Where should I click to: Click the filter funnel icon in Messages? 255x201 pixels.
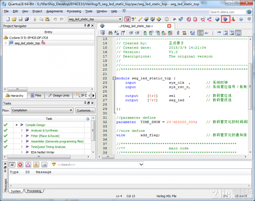[x=54, y=164]
